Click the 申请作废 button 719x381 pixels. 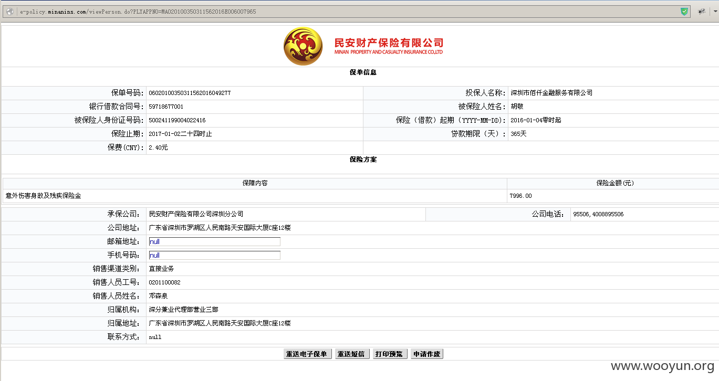(x=427, y=354)
